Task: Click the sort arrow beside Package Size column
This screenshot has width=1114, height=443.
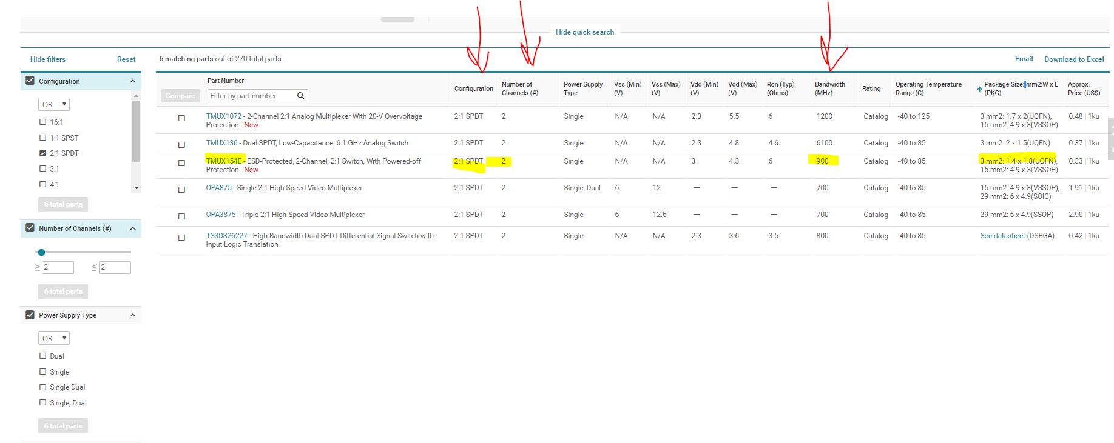Action: [979, 89]
